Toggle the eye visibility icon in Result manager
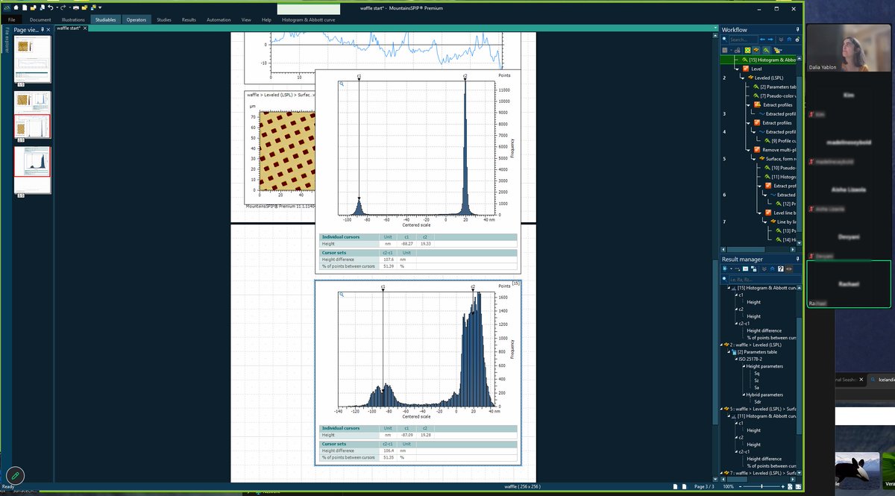The image size is (895, 496). [x=788, y=269]
